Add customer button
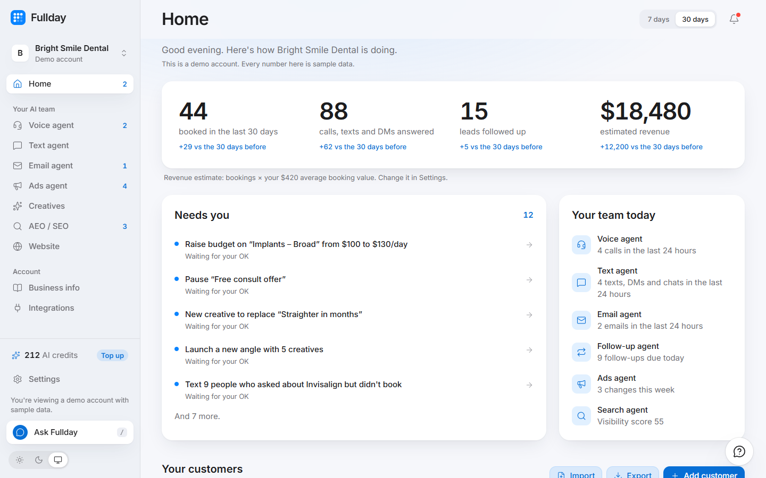The height and width of the screenshot is (478, 766). point(704,473)
